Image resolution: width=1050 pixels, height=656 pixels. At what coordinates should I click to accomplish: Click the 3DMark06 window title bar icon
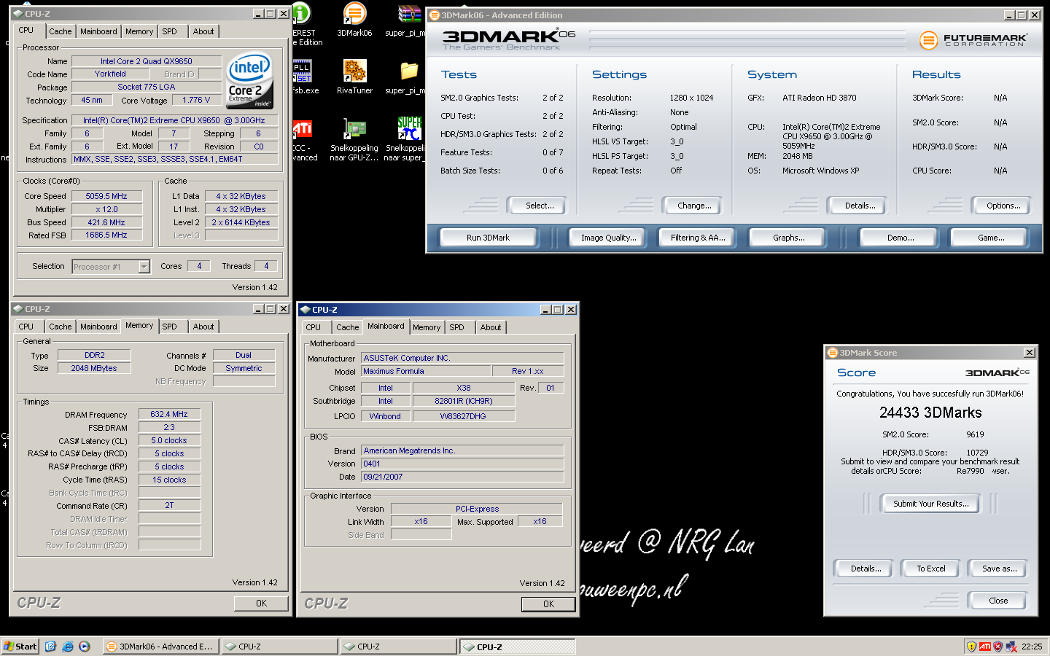pos(435,15)
